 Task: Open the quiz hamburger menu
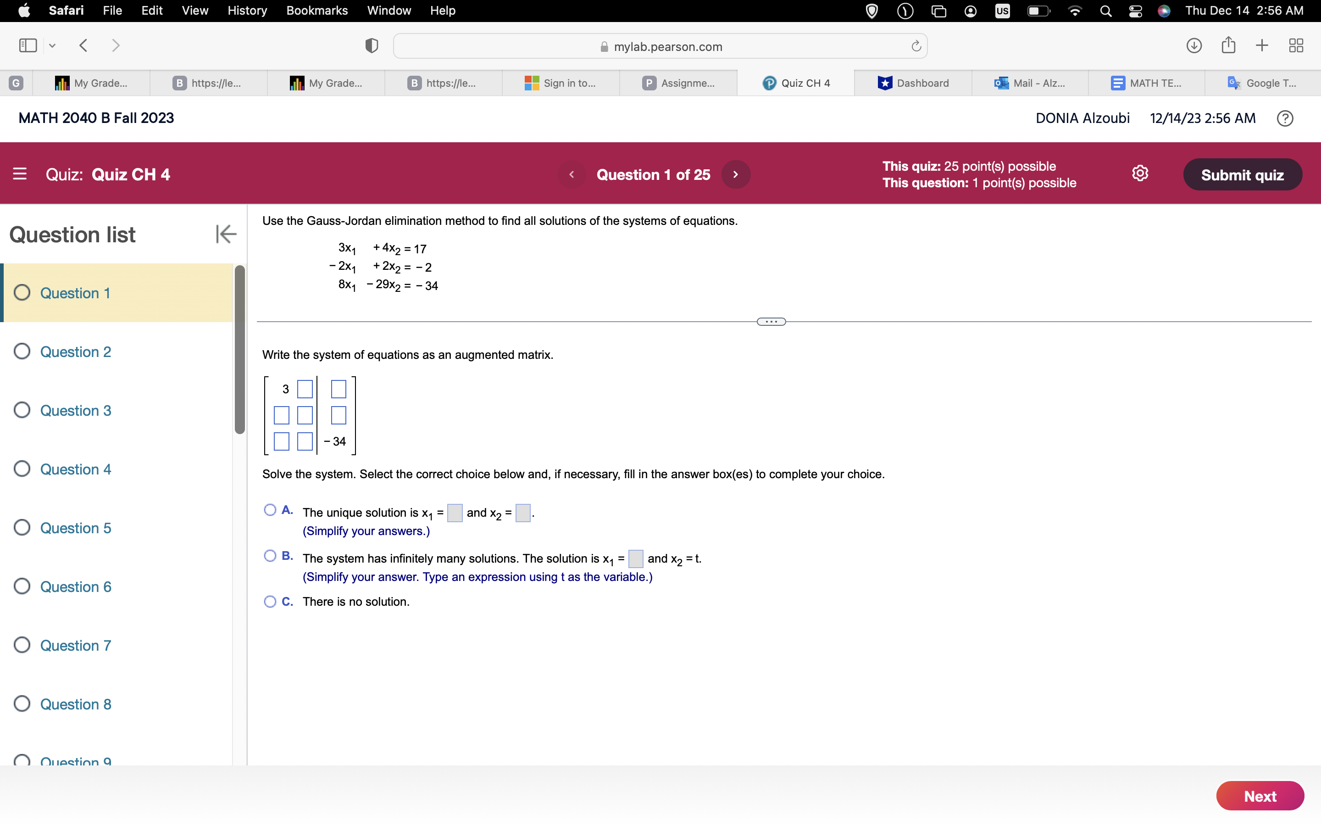pyautogui.click(x=20, y=174)
